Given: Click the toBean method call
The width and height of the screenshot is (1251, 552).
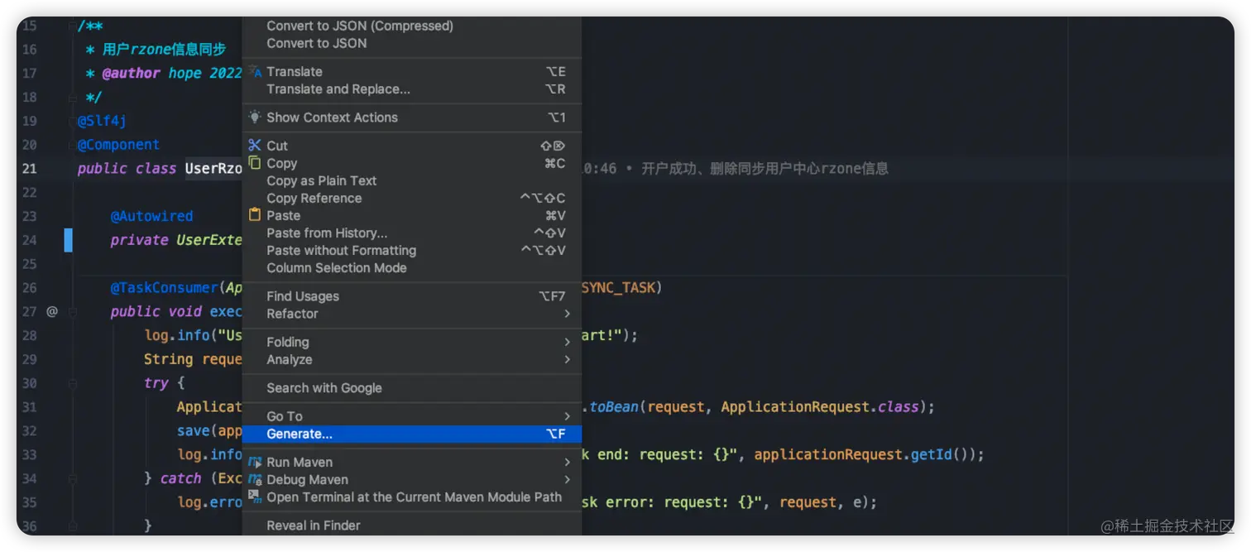Looking at the screenshot, I should (x=614, y=407).
